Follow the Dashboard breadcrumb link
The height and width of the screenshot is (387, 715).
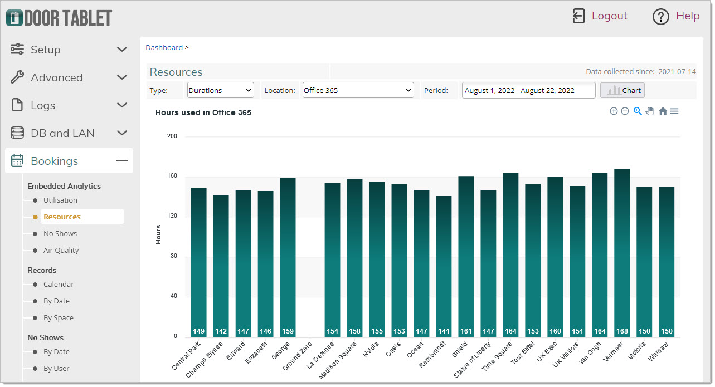click(x=164, y=48)
